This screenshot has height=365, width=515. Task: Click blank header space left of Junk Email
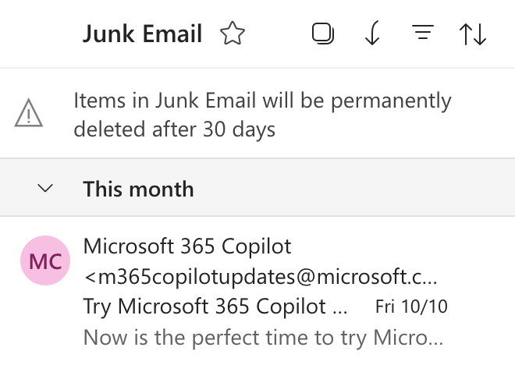click(39, 34)
